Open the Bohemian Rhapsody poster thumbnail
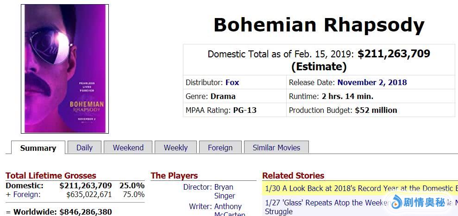The height and width of the screenshot is (216, 458). point(65,68)
